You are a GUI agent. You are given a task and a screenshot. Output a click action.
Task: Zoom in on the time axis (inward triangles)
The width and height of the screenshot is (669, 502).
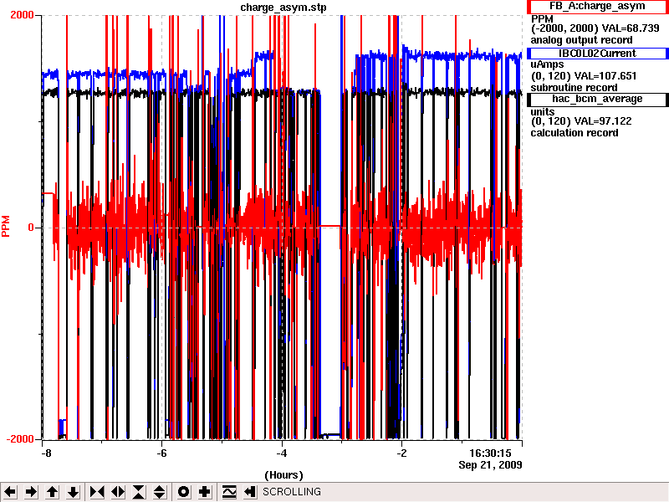97,492
